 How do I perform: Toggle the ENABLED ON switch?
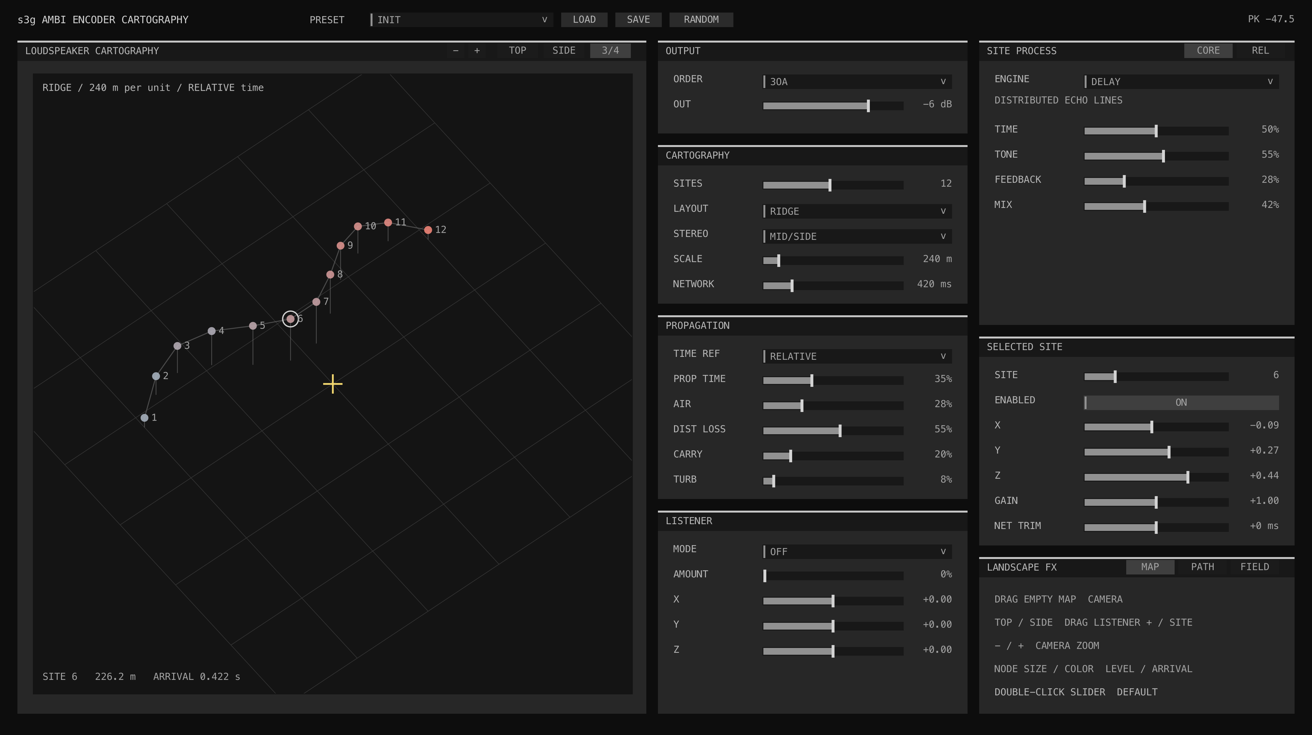point(1181,403)
